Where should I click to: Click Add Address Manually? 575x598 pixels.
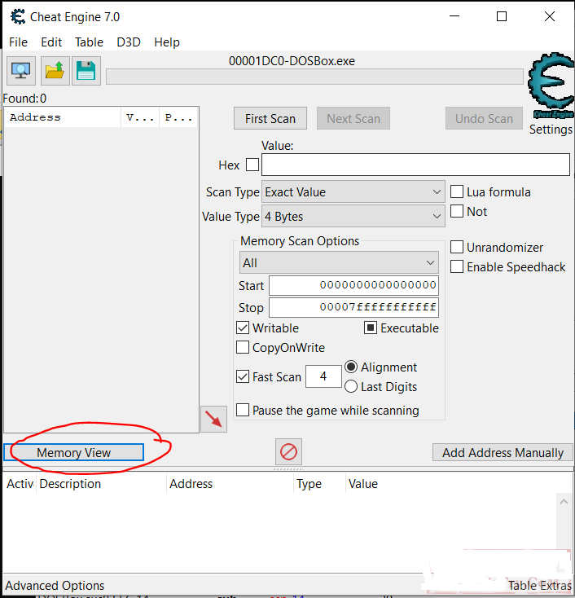pyautogui.click(x=503, y=452)
